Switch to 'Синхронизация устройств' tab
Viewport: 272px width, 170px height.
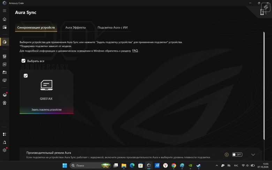tap(36, 28)
